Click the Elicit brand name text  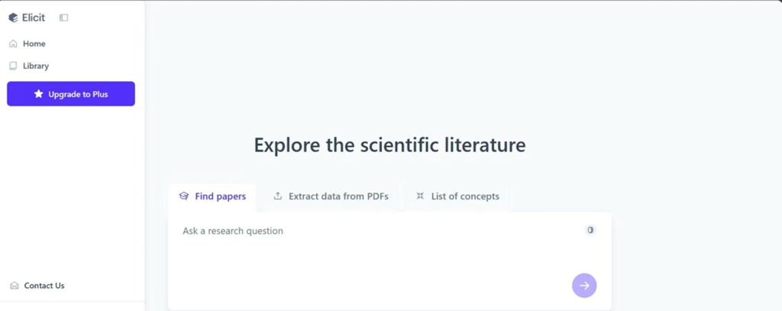[x=34, y=18]
